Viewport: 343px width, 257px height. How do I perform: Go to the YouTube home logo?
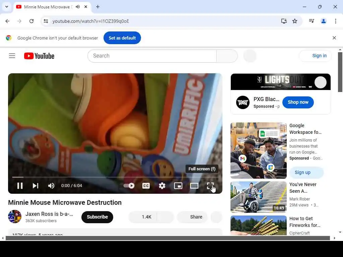point(39,56)
